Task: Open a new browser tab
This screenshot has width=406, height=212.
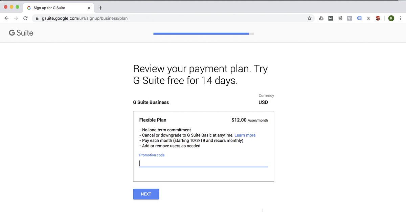Action: pyautogui.click(x=100, y=7)
